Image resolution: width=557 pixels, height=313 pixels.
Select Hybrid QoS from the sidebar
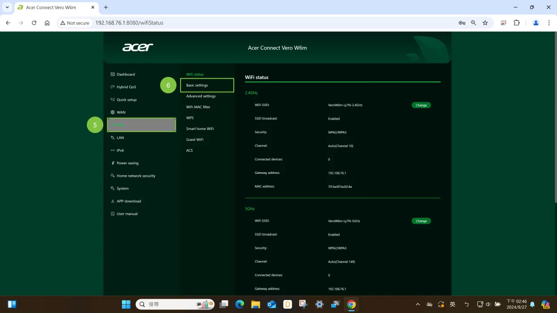[127, 87]
